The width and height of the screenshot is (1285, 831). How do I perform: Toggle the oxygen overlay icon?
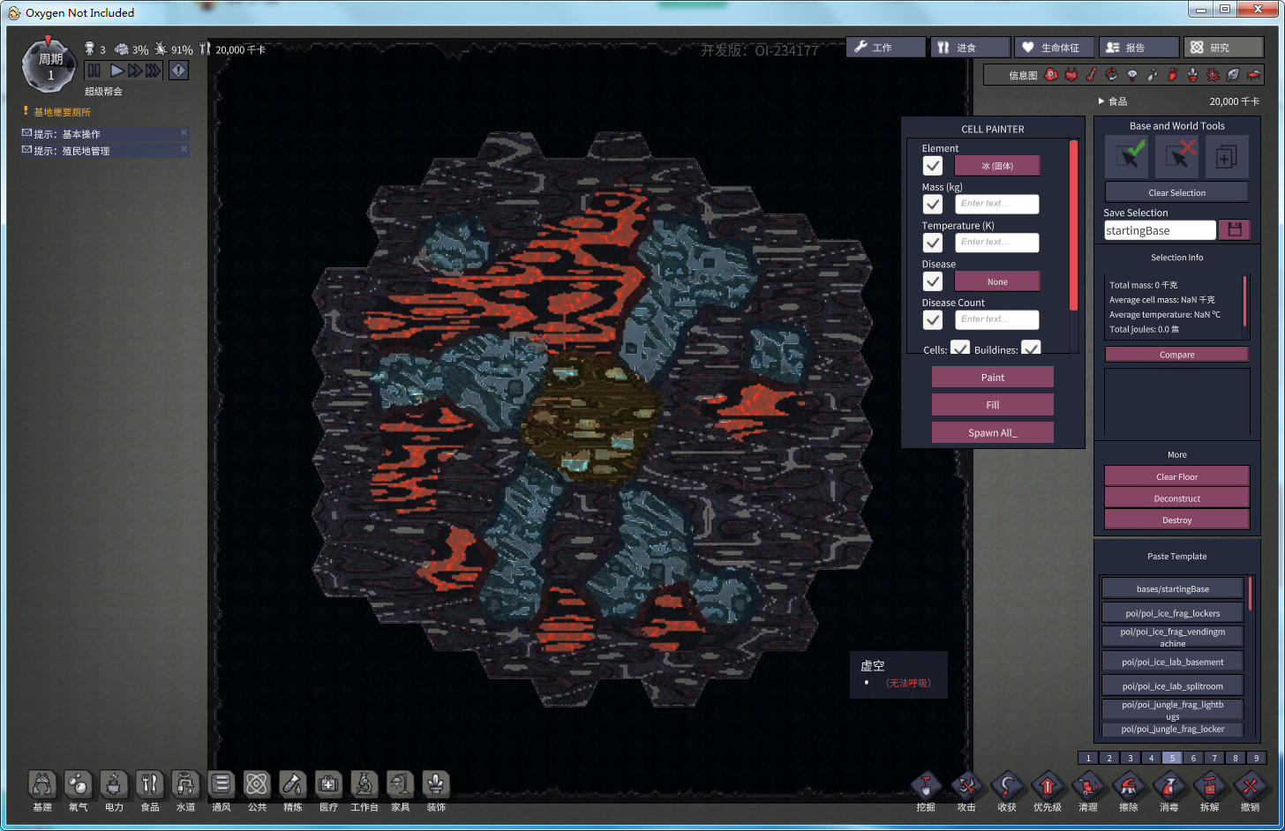point(1050,75)
